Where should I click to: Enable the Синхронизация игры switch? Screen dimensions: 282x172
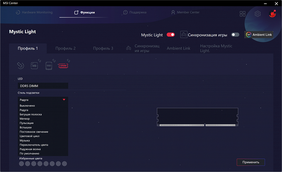pyautogui.click(x=235, y=35)
